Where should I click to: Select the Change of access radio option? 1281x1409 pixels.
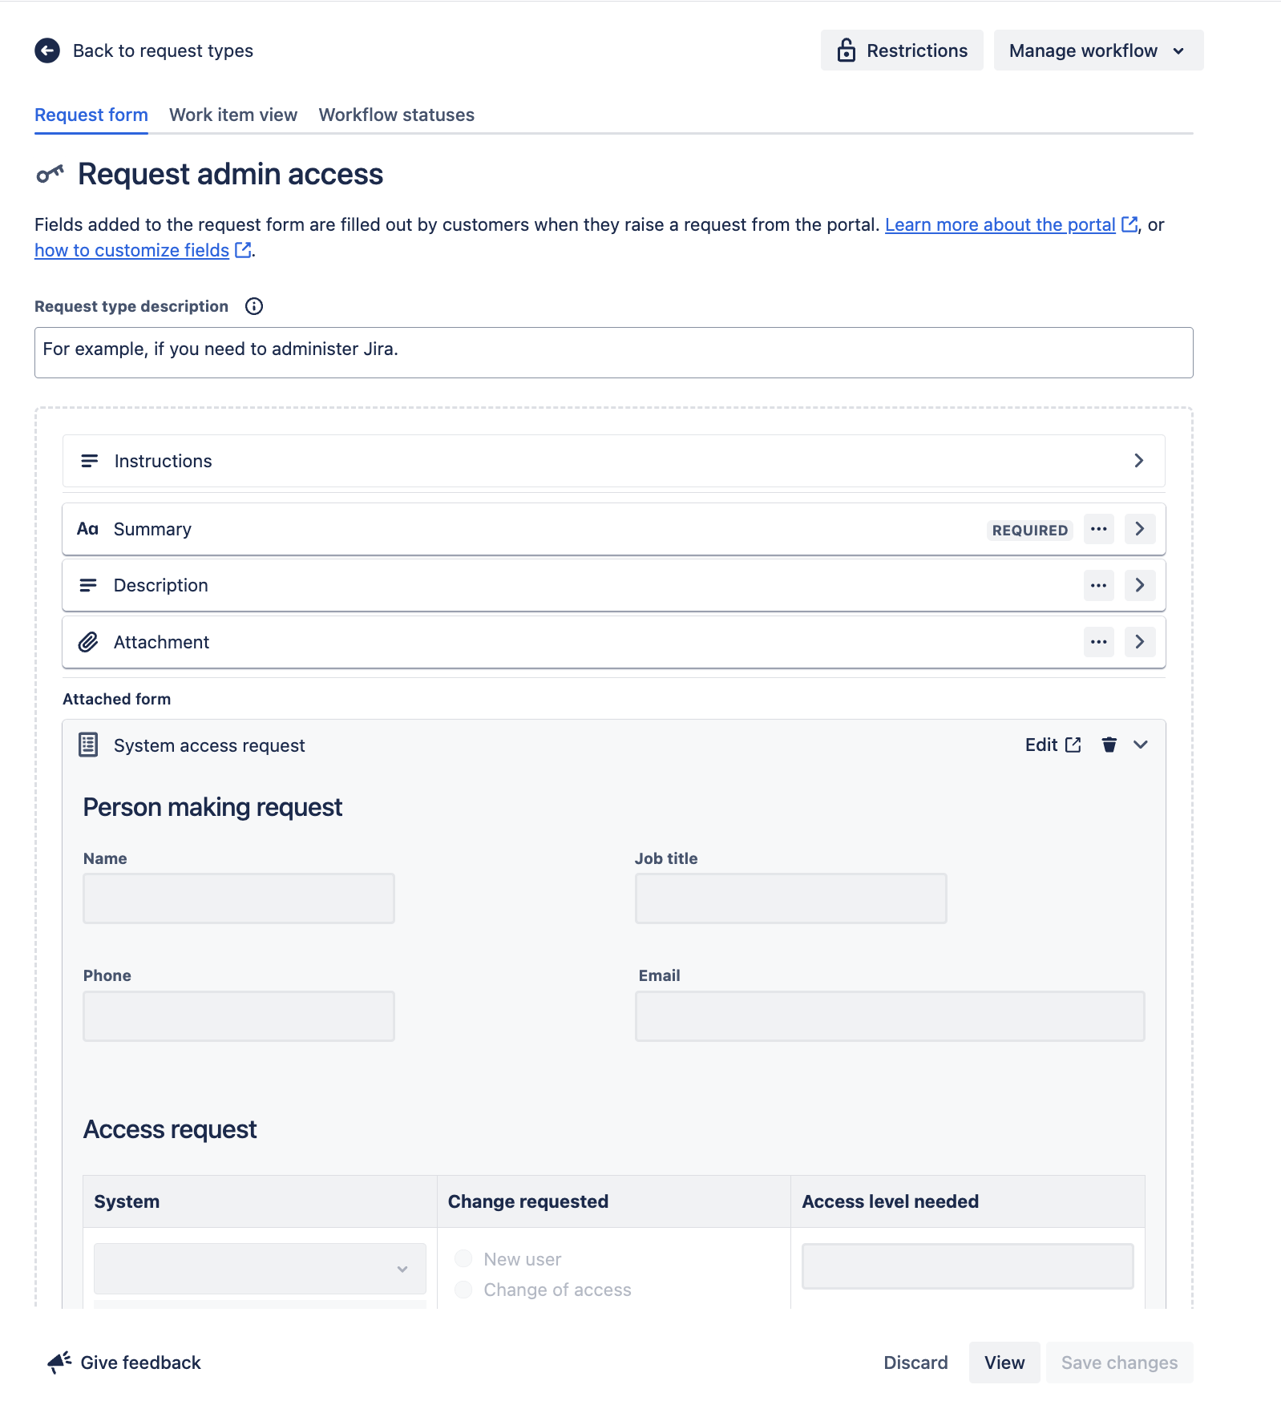[463, 1289]
